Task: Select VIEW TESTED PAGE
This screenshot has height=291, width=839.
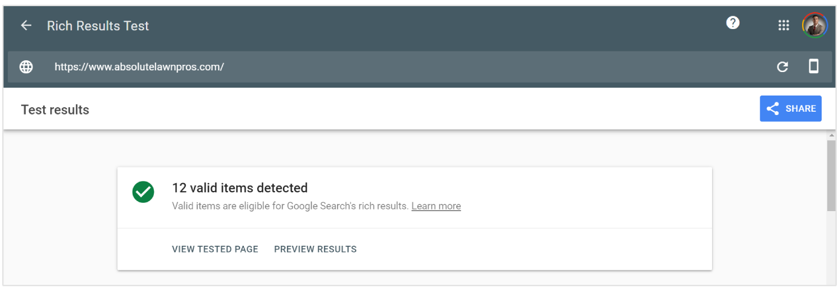Action: coord(215,249)
